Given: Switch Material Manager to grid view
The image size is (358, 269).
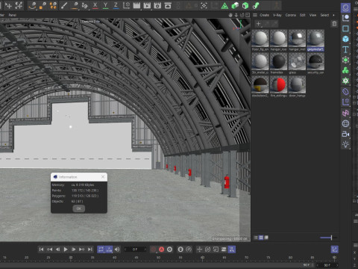Looking at the screenshot, I should pos(261,238).
